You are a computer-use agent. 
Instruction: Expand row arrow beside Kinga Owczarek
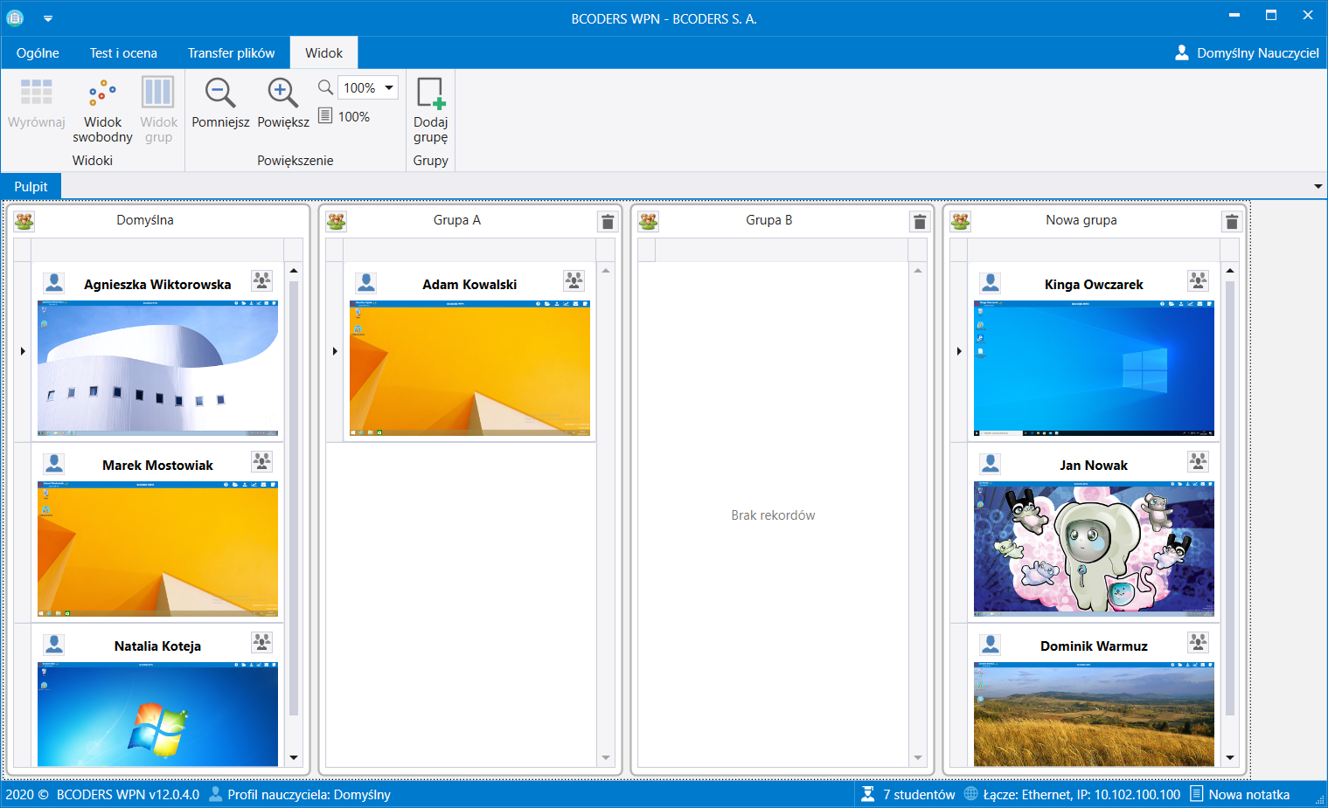point(959,351)
